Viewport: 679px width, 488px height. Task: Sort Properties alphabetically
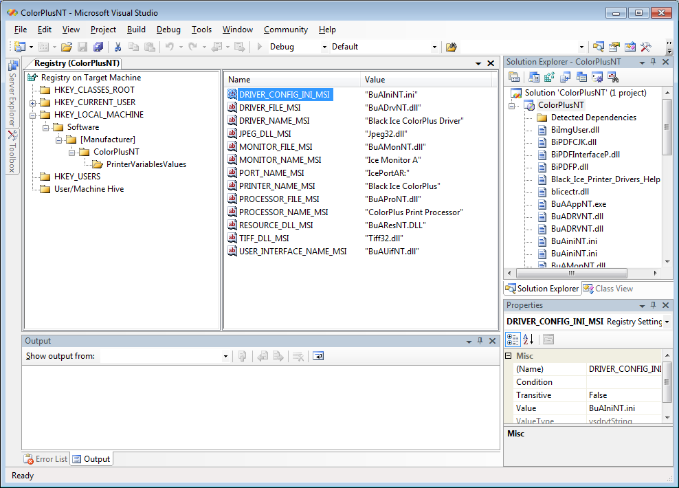[x=528, y=340]
